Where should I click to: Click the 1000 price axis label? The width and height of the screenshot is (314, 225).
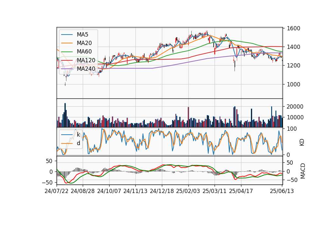click(294, 84)
